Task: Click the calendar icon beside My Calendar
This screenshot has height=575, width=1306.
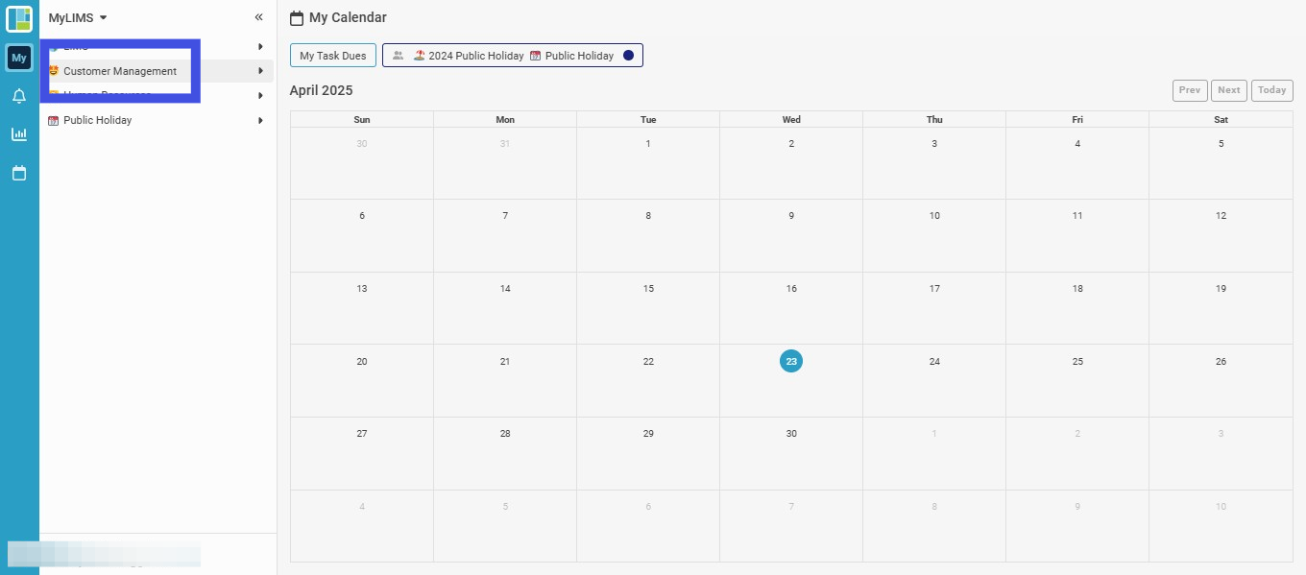Action: coord(297,18)
